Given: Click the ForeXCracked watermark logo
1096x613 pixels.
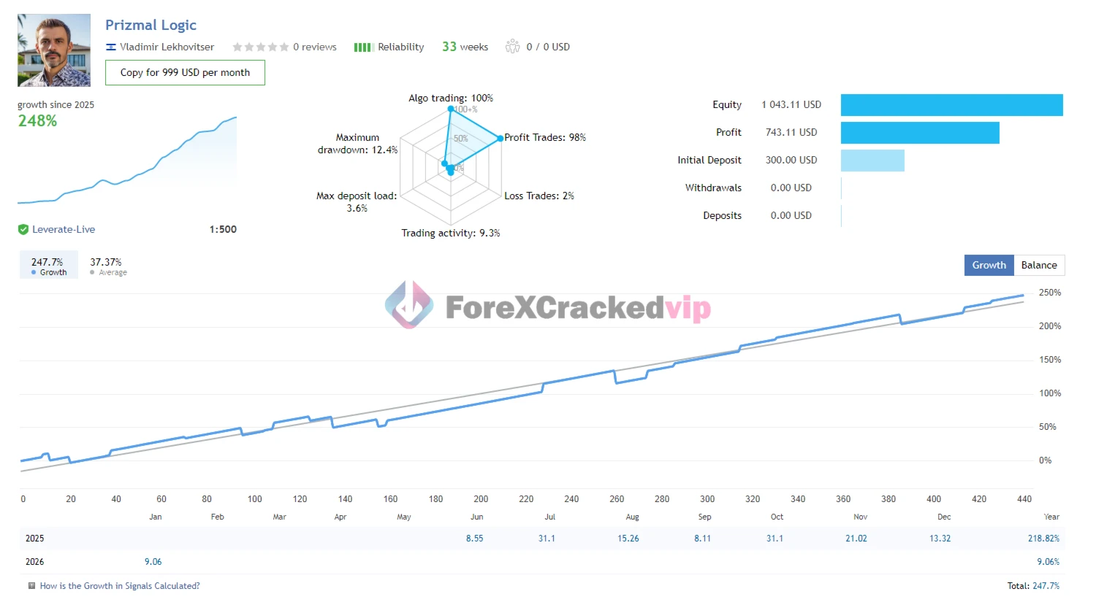Looking at the screenshot, I should (x=409, y=305).
